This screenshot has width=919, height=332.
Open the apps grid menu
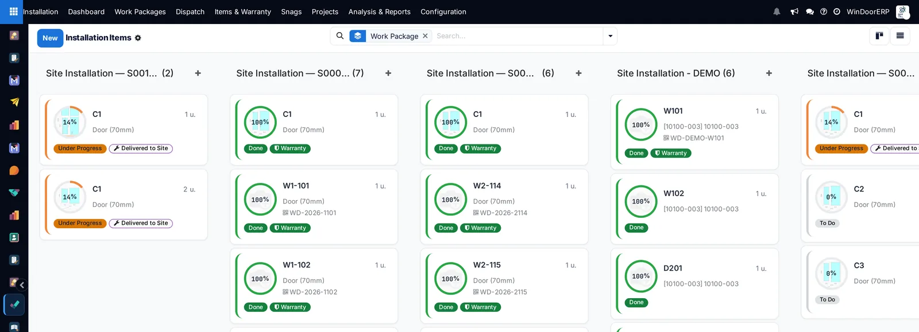click(13, 11)
